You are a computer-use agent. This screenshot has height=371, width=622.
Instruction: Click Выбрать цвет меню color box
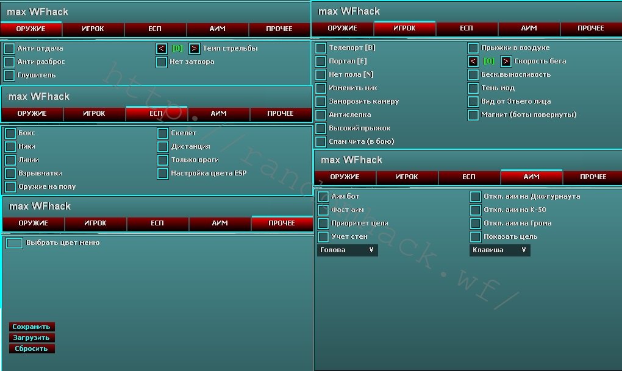(14, 243)
